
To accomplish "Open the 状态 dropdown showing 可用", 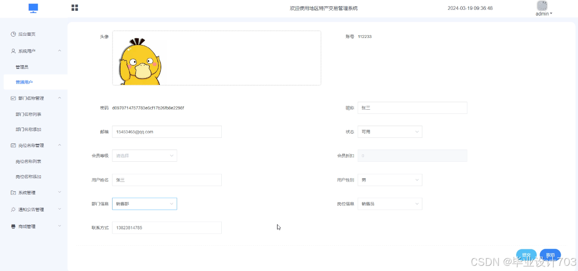I will [390, 132].
